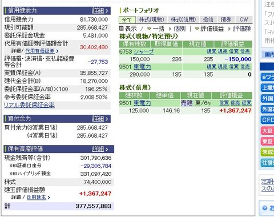
Task: Open 保有資産評価 詳細 link
Action: click(x=100, y=149)
